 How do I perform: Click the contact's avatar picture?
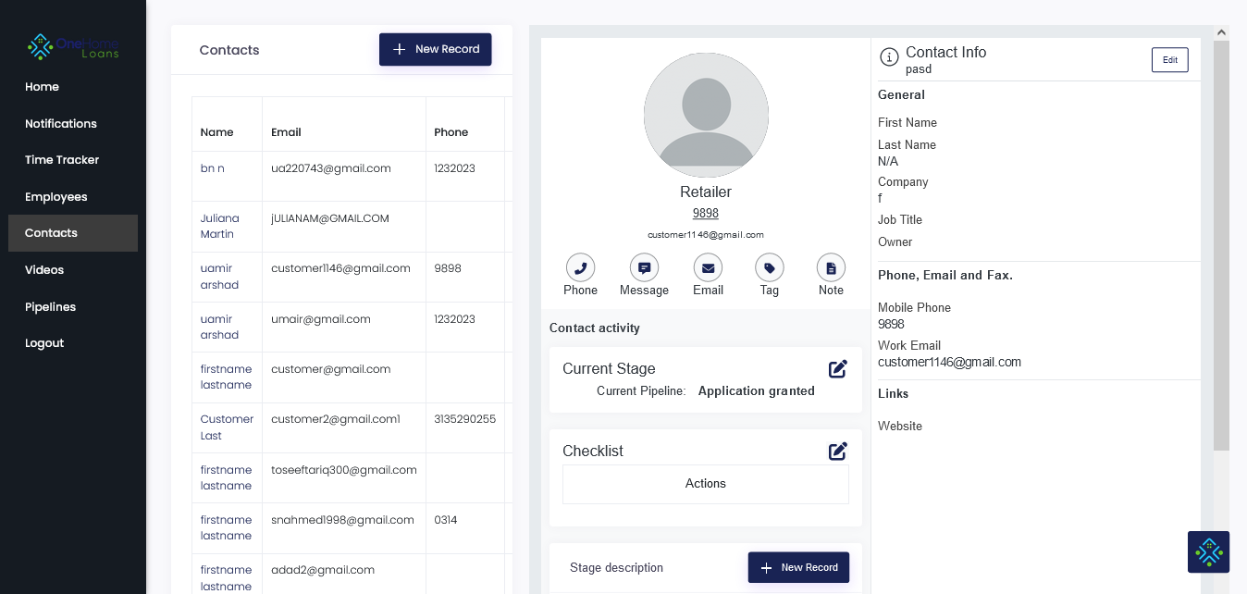[706, 115]
